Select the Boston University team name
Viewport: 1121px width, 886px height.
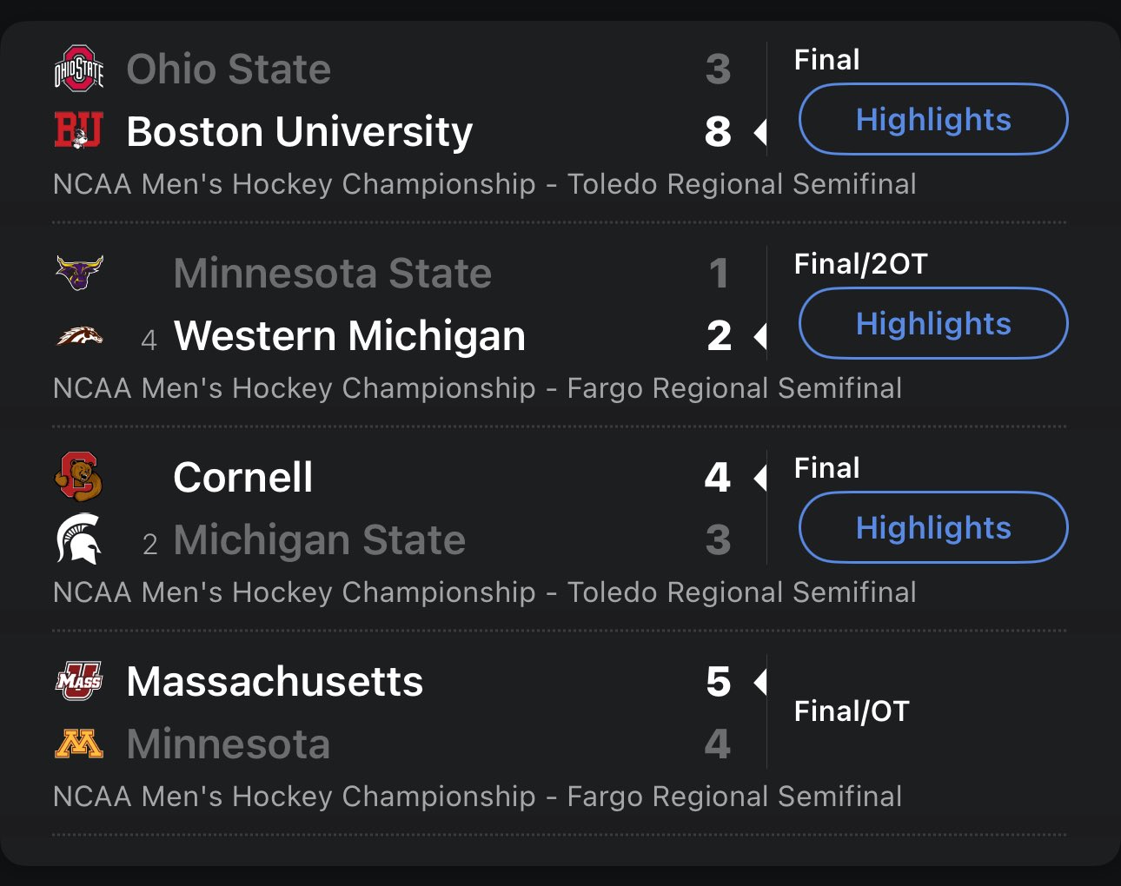[x=299, y=132]
